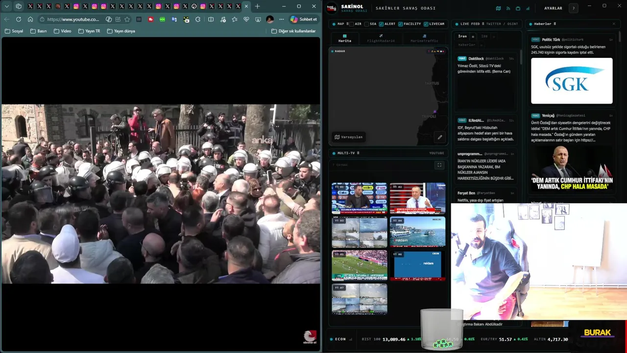
Task: Open the YT #7 camera grid thumbnail
Action: (x=359, y=299)
